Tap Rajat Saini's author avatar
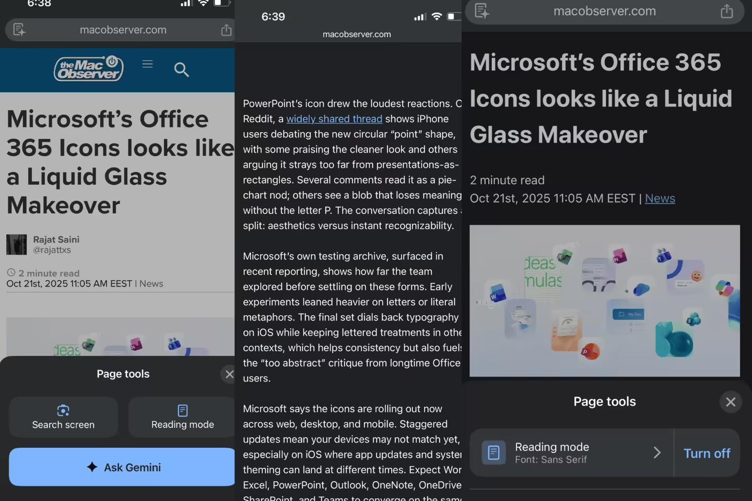 point(17,245)
